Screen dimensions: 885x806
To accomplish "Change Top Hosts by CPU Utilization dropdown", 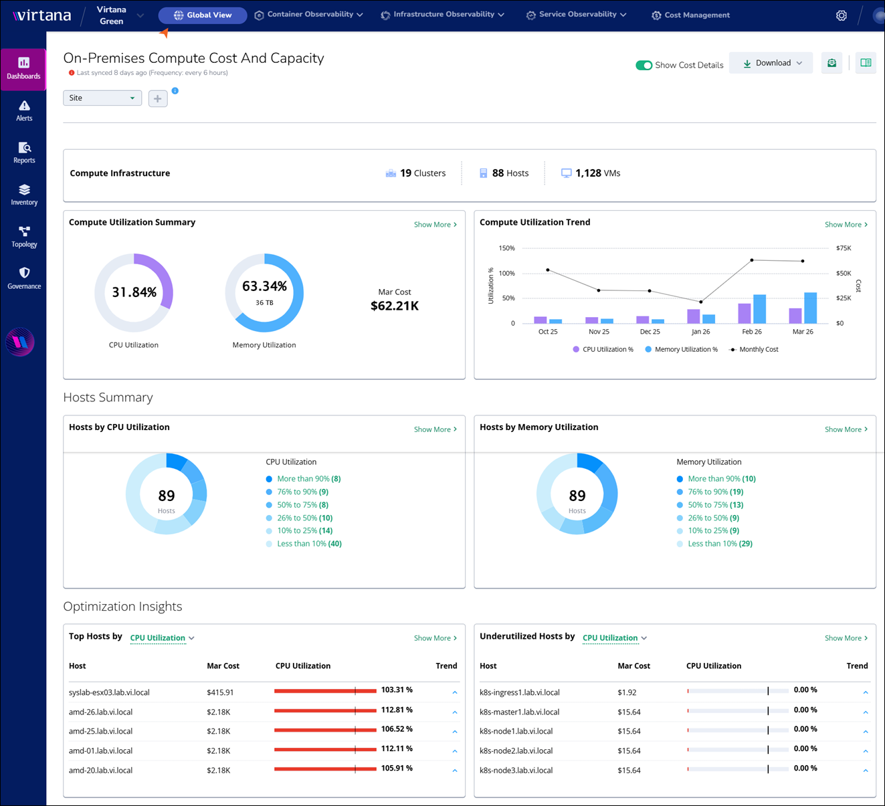I will pyautogui.click(x=162, y=638).
